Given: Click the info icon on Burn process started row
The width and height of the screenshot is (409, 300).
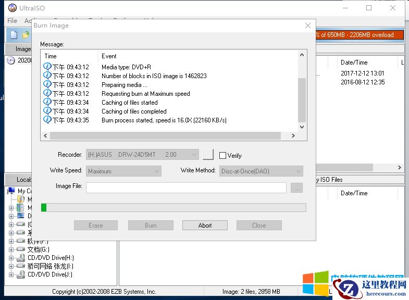Looking at the screenshot, I should [47, 120].
